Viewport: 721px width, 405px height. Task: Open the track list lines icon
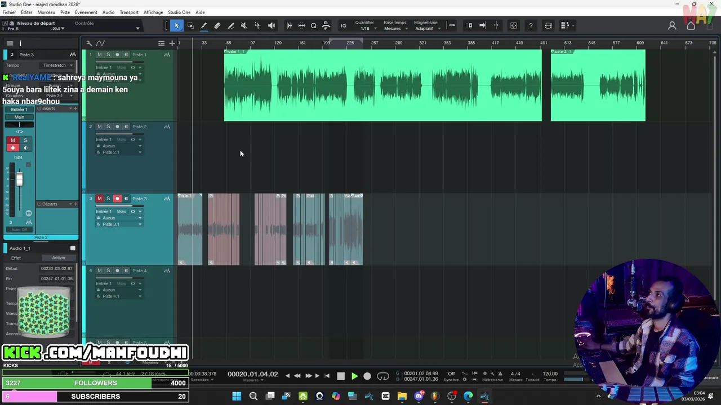click(x=161, y=43)
